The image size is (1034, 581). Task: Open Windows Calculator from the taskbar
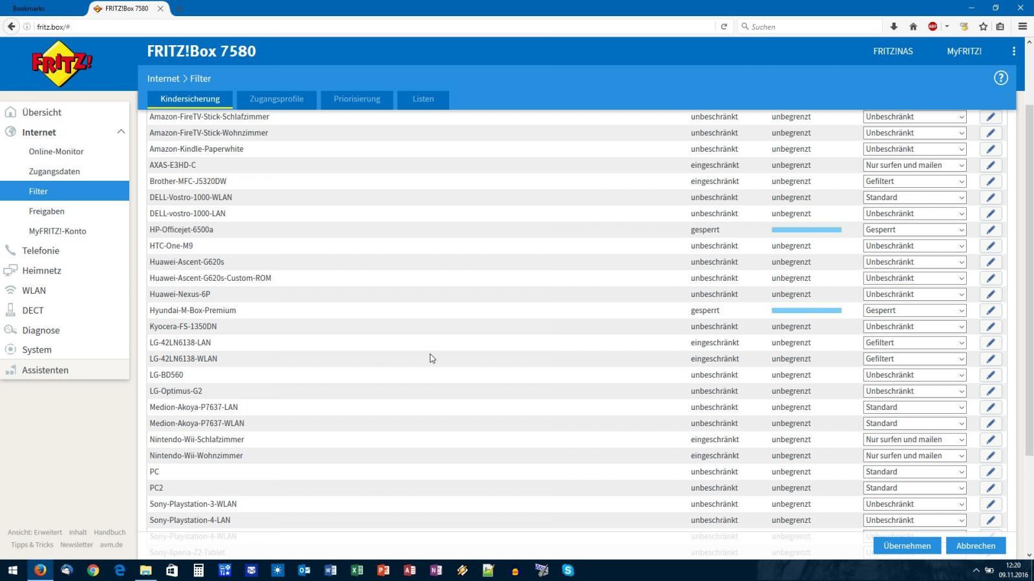pyautogui.click(x=198, y=570)
